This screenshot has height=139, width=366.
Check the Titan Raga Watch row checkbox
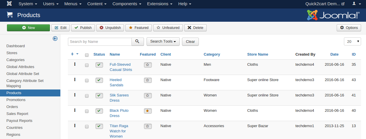[x=87, y=127]
